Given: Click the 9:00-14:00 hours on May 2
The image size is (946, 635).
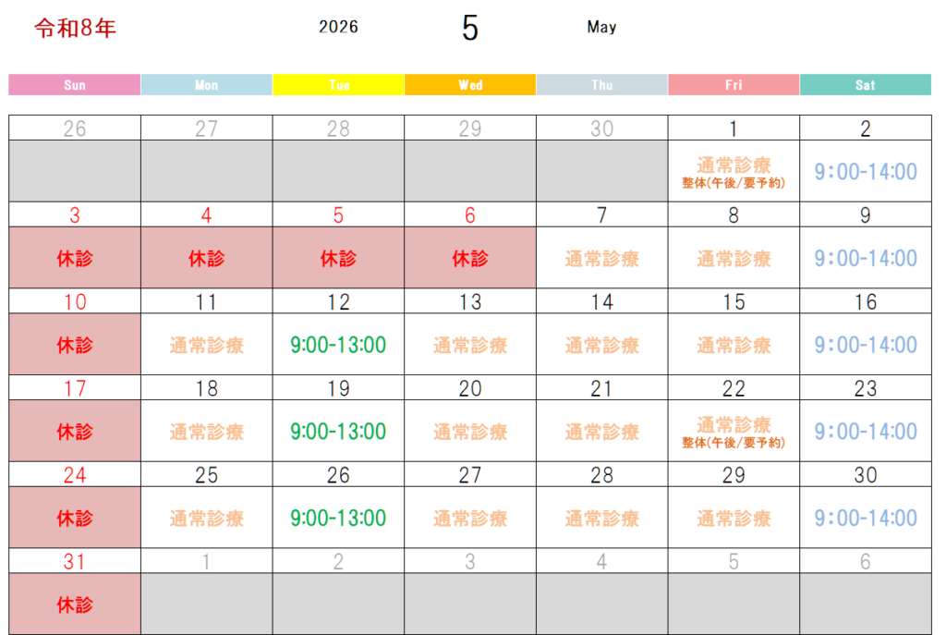Looking at the screenshot, I should point(866,172).
